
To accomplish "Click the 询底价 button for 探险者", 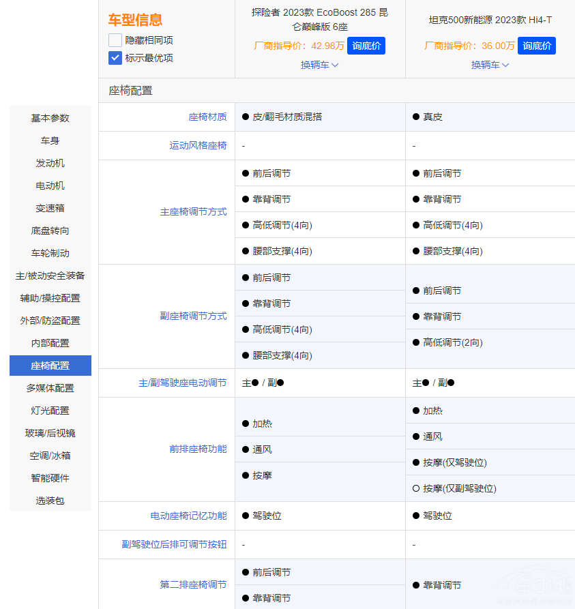I will [366, 45].
